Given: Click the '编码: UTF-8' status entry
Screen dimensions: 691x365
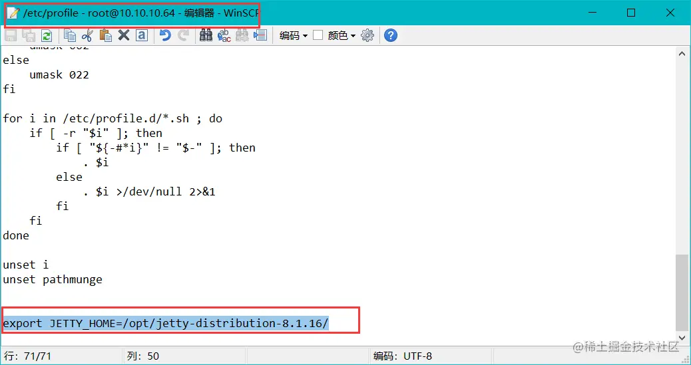Looking at the screenshot, I should [x=402, y=356].
